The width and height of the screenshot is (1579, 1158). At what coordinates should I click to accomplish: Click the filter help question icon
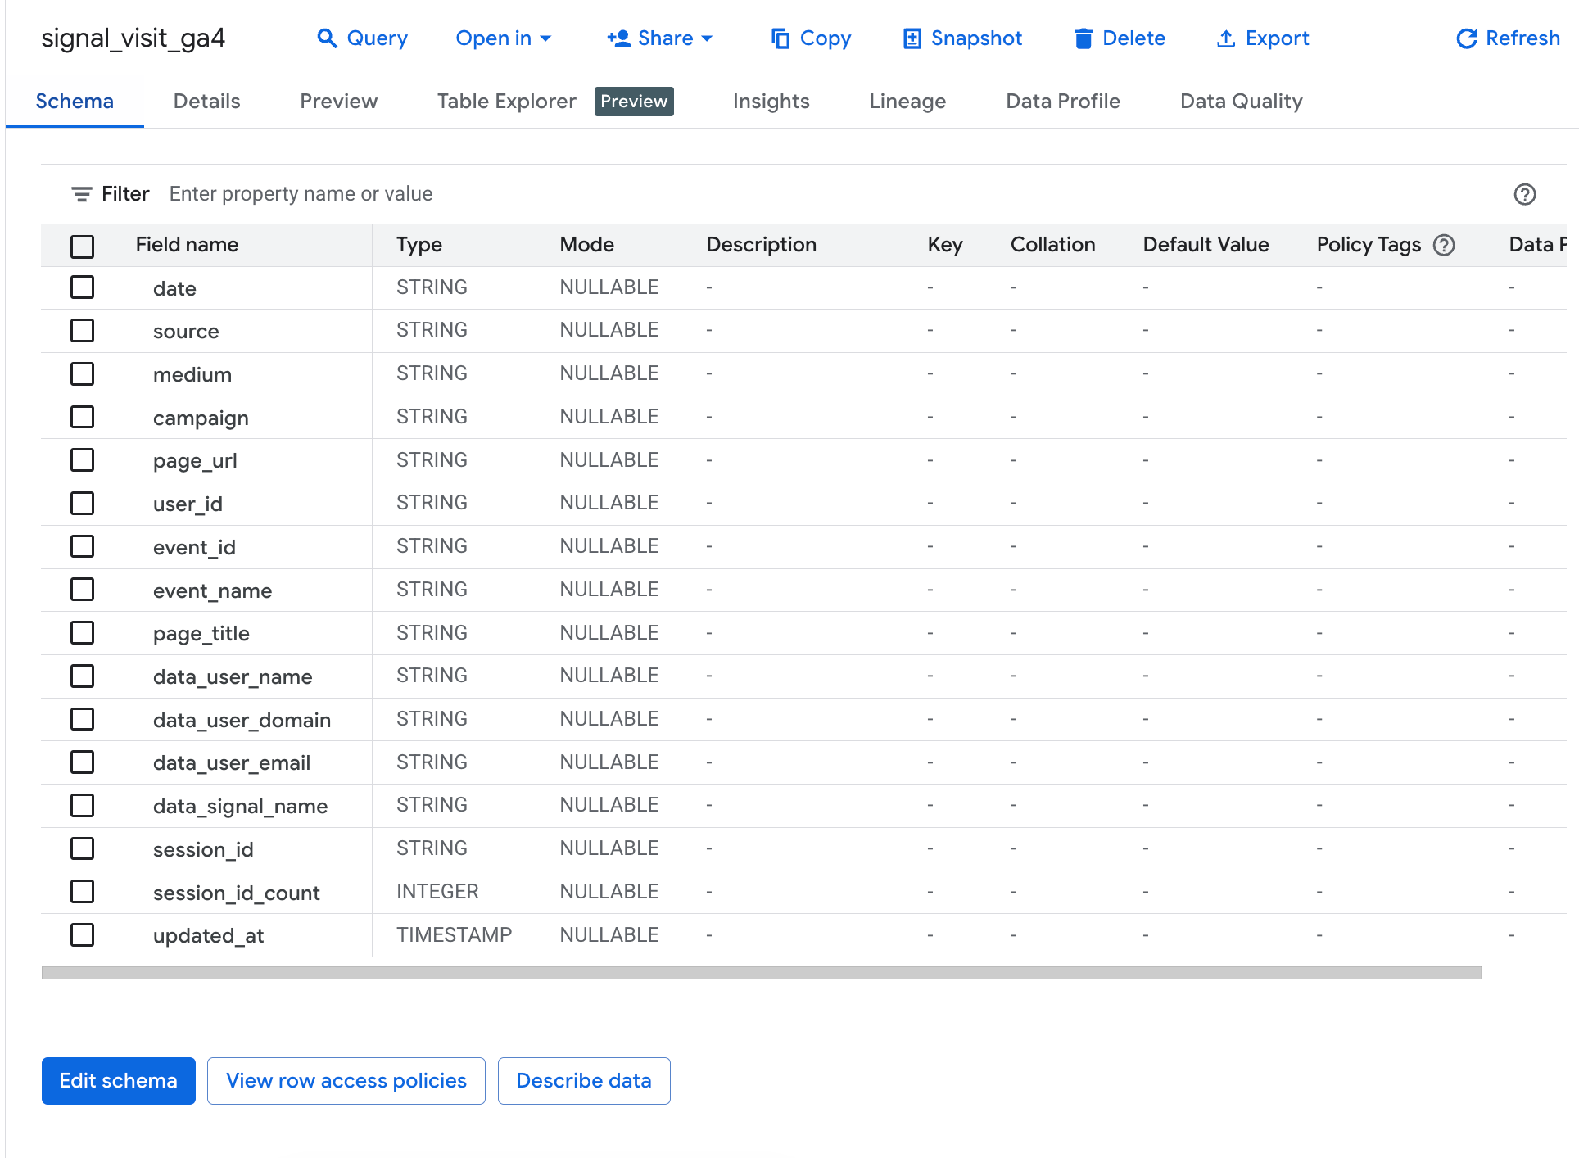(1524, 194)
